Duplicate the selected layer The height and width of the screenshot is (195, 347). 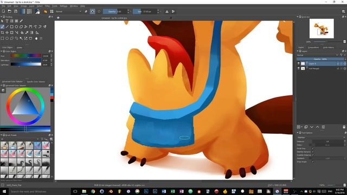pyautogui.click(x=306, y=127)
